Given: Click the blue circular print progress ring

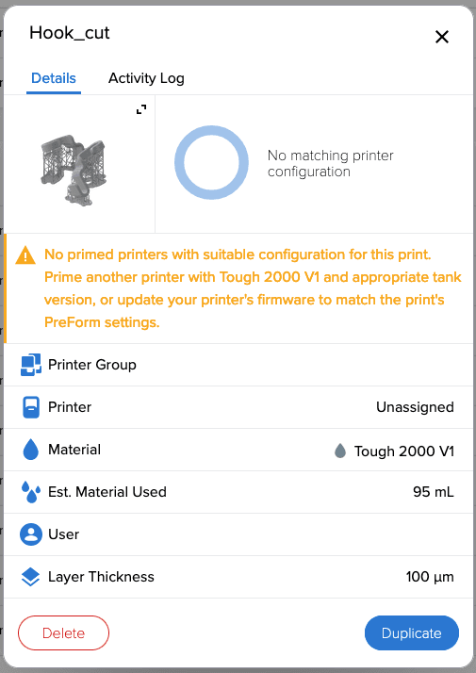Looking at the screenshot, I should (211, 163).
